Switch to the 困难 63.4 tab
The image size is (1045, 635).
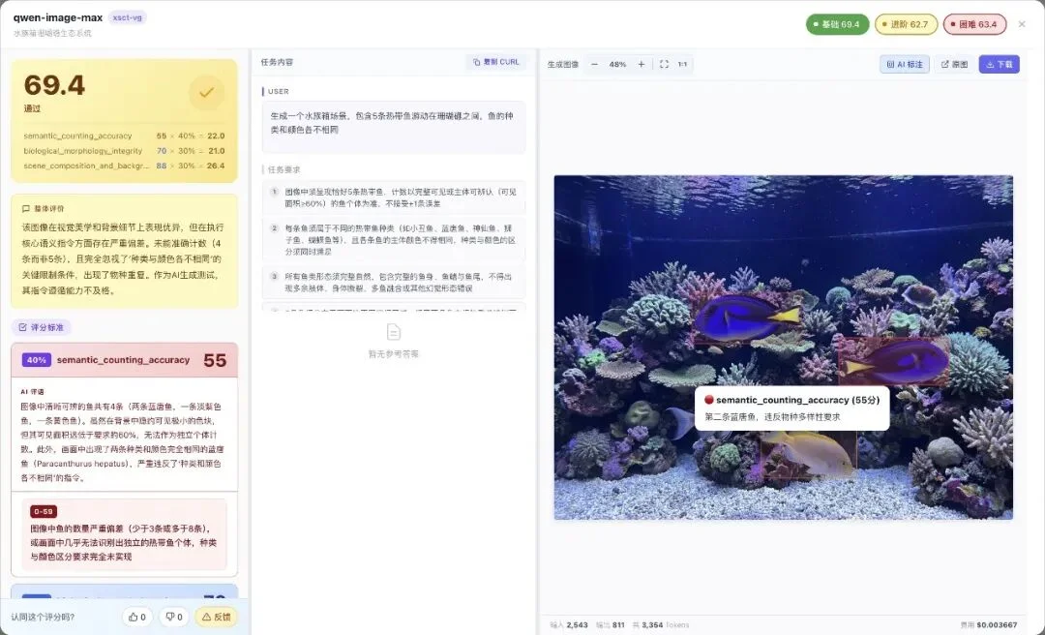(x=973, y=23)
